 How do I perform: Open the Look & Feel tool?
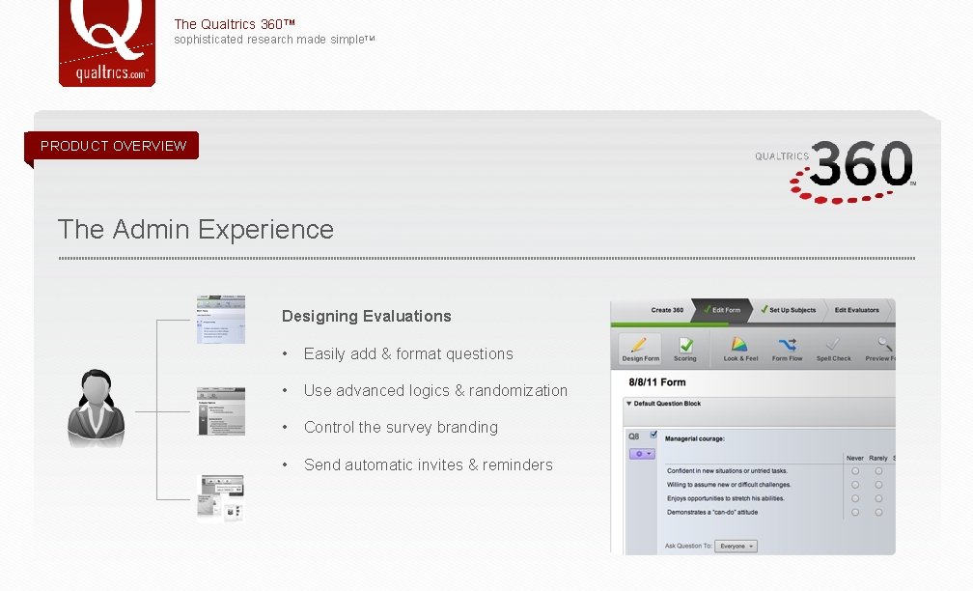pos(740,350)
